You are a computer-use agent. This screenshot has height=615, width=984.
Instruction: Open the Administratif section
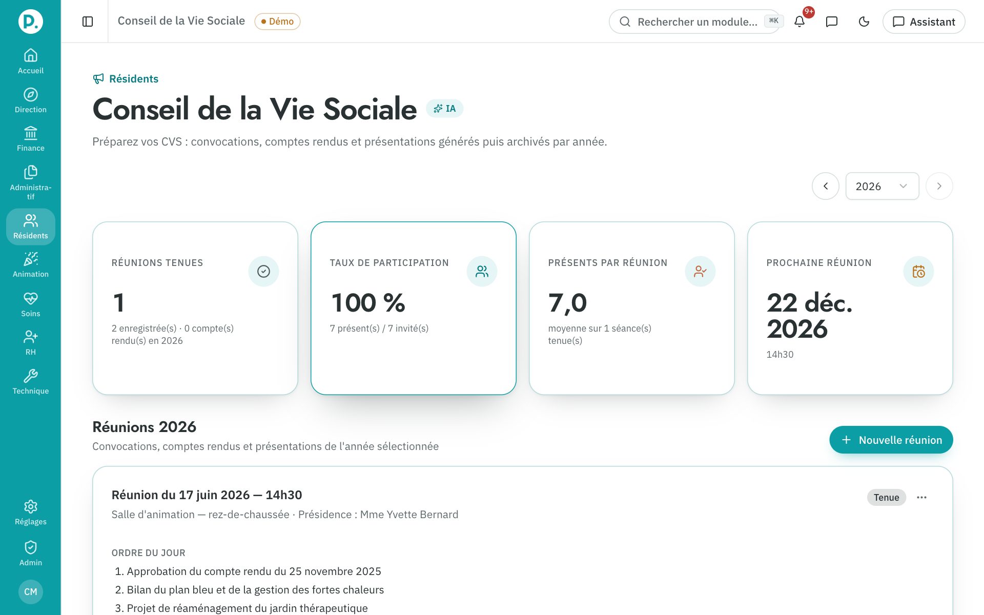click(x=30, y=182)
